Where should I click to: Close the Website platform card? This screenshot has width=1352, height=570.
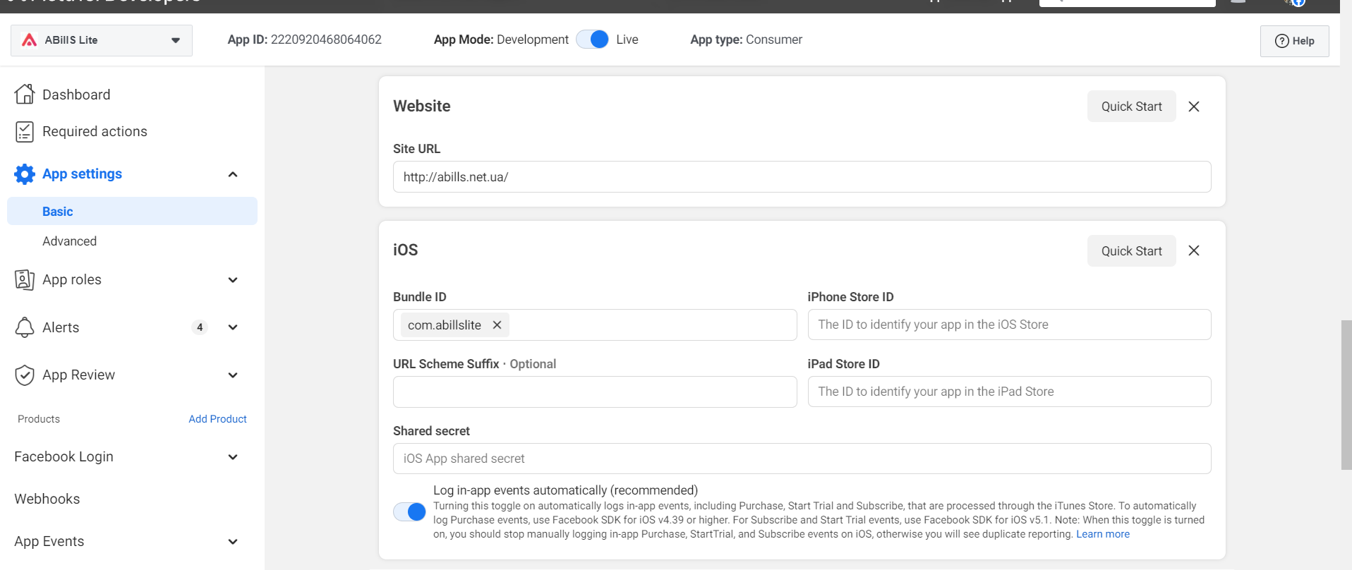[1194, 107]
